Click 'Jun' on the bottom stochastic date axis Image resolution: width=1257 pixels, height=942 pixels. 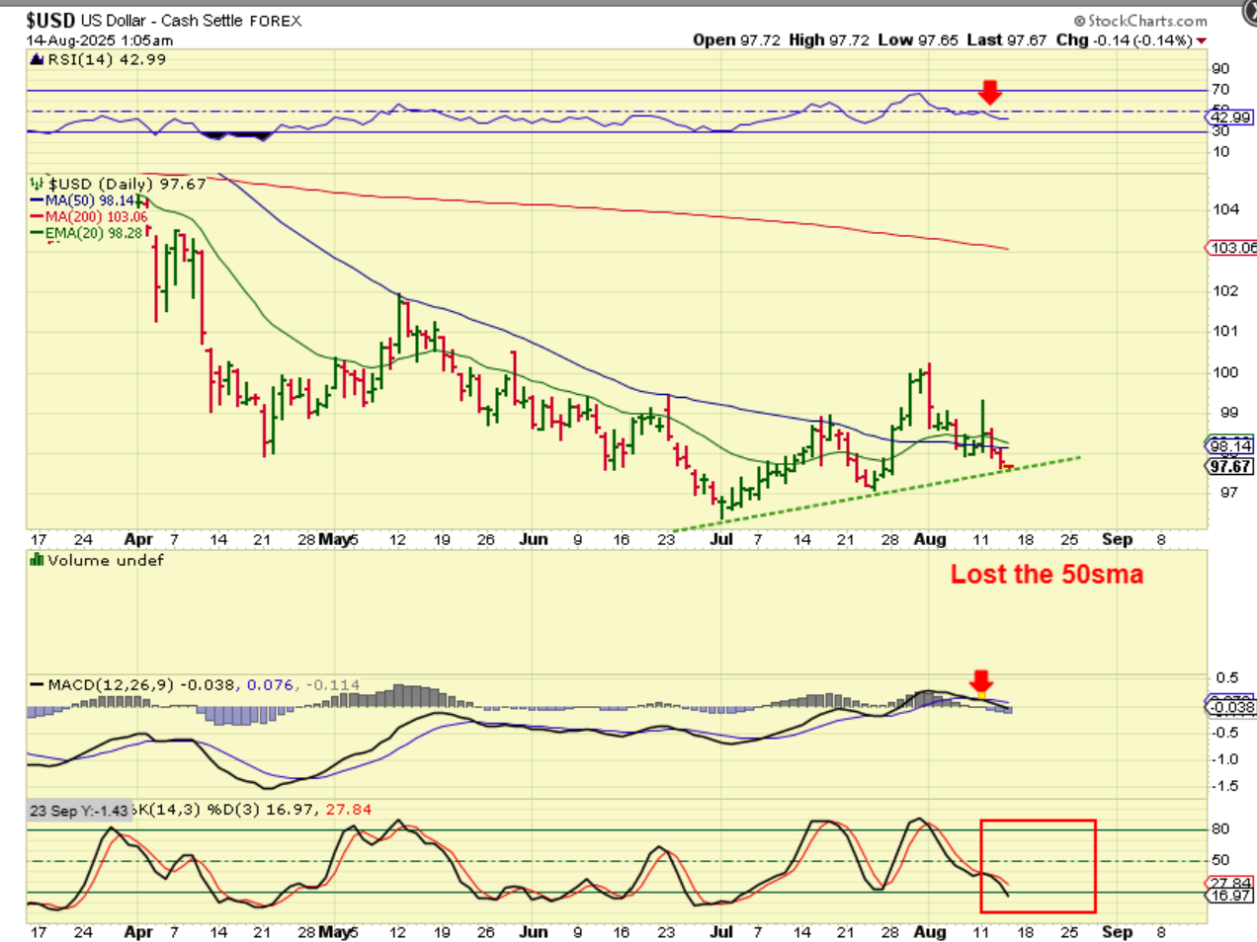coord(534,931)
